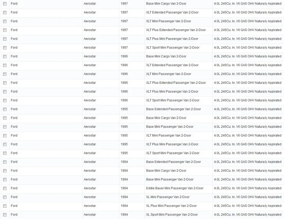Viewport: 284px width, 219px height.
Task: Click the engine text in the 1995 Base Mini Passenger row
Action: pyautogui.click(x=248, y=127)
